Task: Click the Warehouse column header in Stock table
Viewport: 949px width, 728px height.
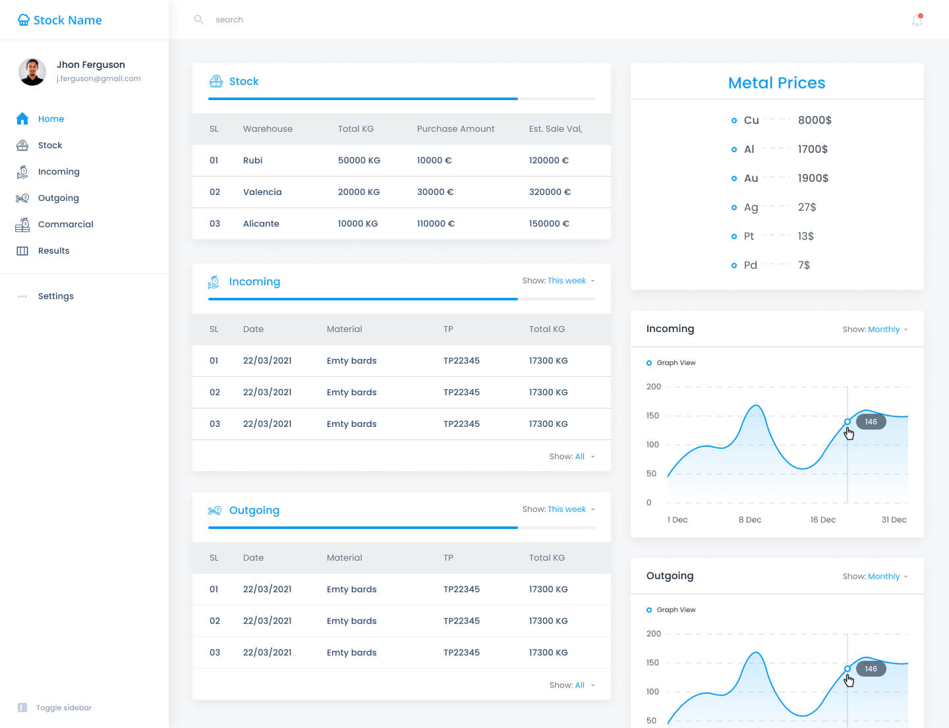Action: (268, 128)
